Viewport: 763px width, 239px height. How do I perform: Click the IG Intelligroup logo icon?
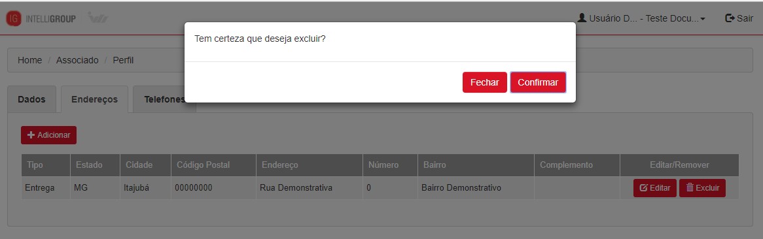coord(14,18)
